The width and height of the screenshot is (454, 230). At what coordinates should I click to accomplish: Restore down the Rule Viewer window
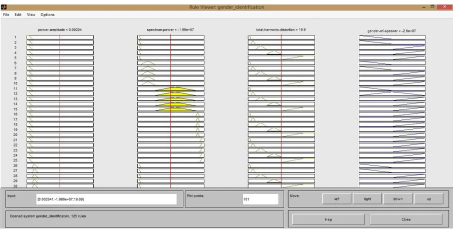click(x=432, y=6)
